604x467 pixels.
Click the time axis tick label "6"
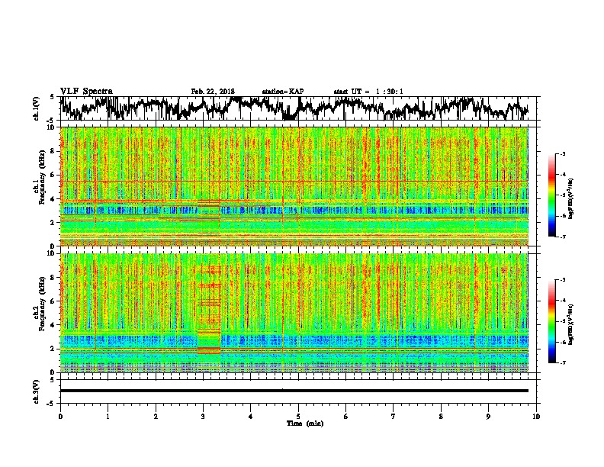tap(346, 417)
